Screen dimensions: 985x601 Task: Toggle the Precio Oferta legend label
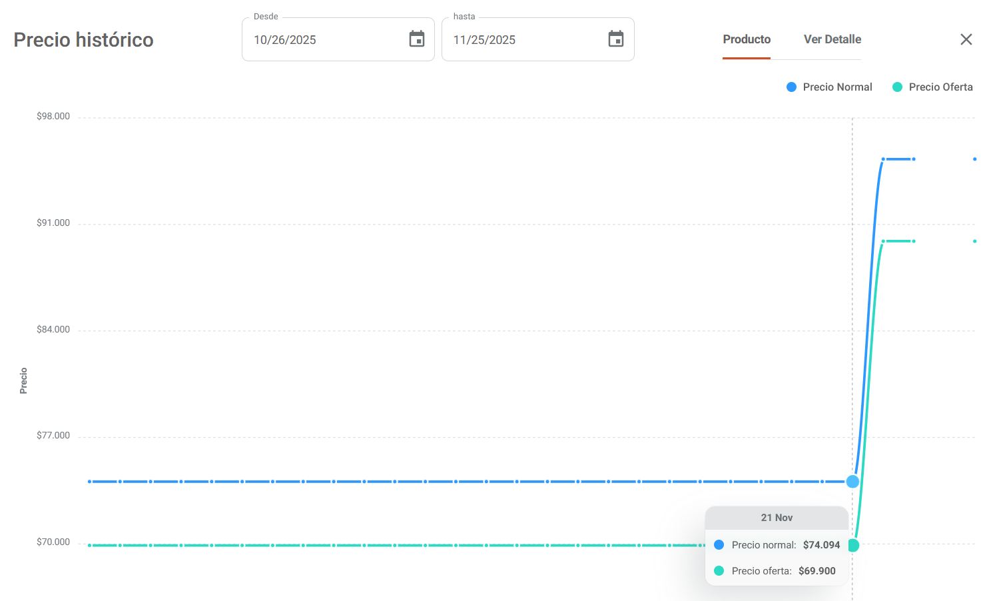click(940, 87)
